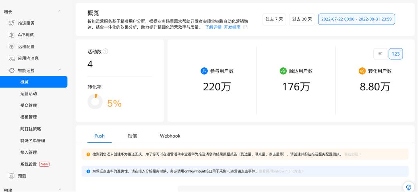
Task: Switch to bar chart view toggle
Action: [380, 54]
